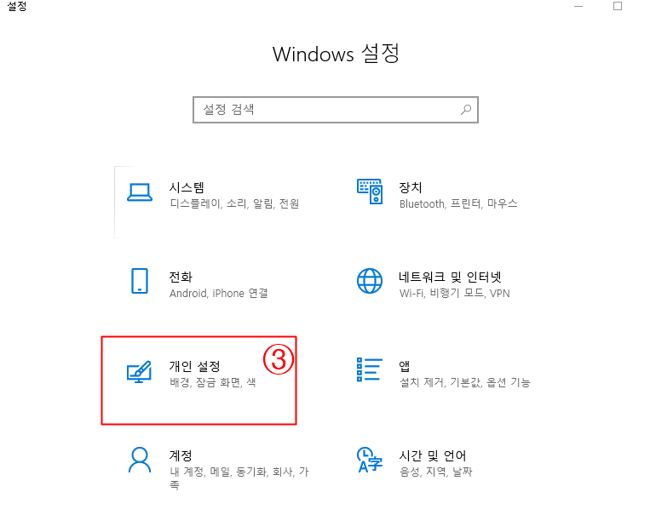Screen dimensions: 650x515
Task: Open the 장치 settings title
Action: coord(411,187)
